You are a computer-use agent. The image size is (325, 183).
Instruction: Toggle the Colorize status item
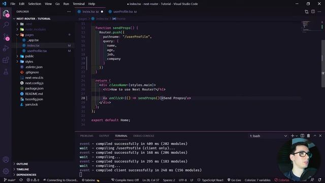click(x=282, y=180)
